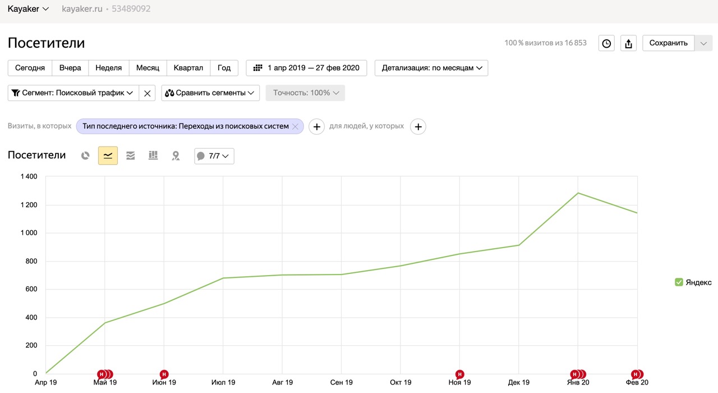The height and width of the screenshot is (393, 718).
Task: Select the line chart view icon
Action: pyautogui.click(x=108, y=156)
